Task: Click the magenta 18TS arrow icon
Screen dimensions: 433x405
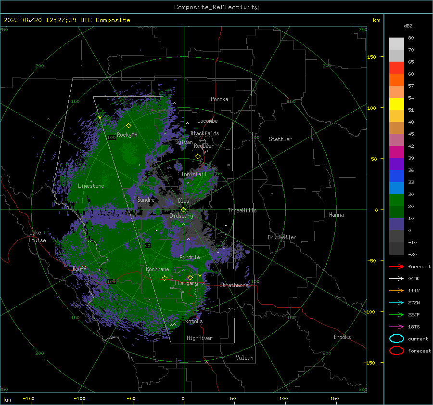Action: pyautogui.click(x=396, y=327)
